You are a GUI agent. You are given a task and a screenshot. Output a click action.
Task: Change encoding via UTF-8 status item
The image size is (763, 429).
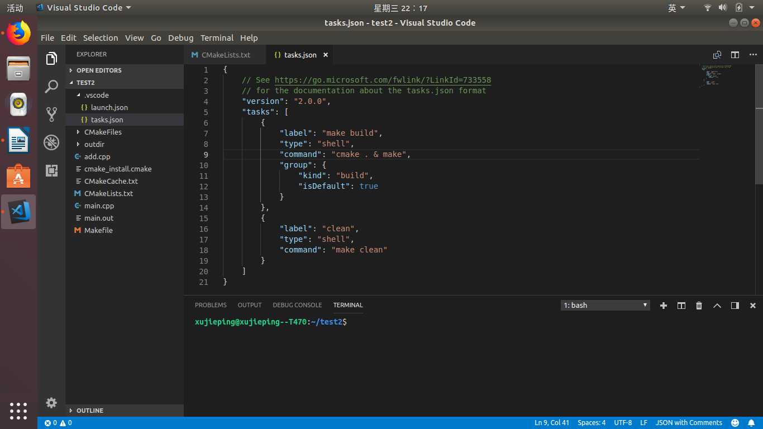(623, 423)
